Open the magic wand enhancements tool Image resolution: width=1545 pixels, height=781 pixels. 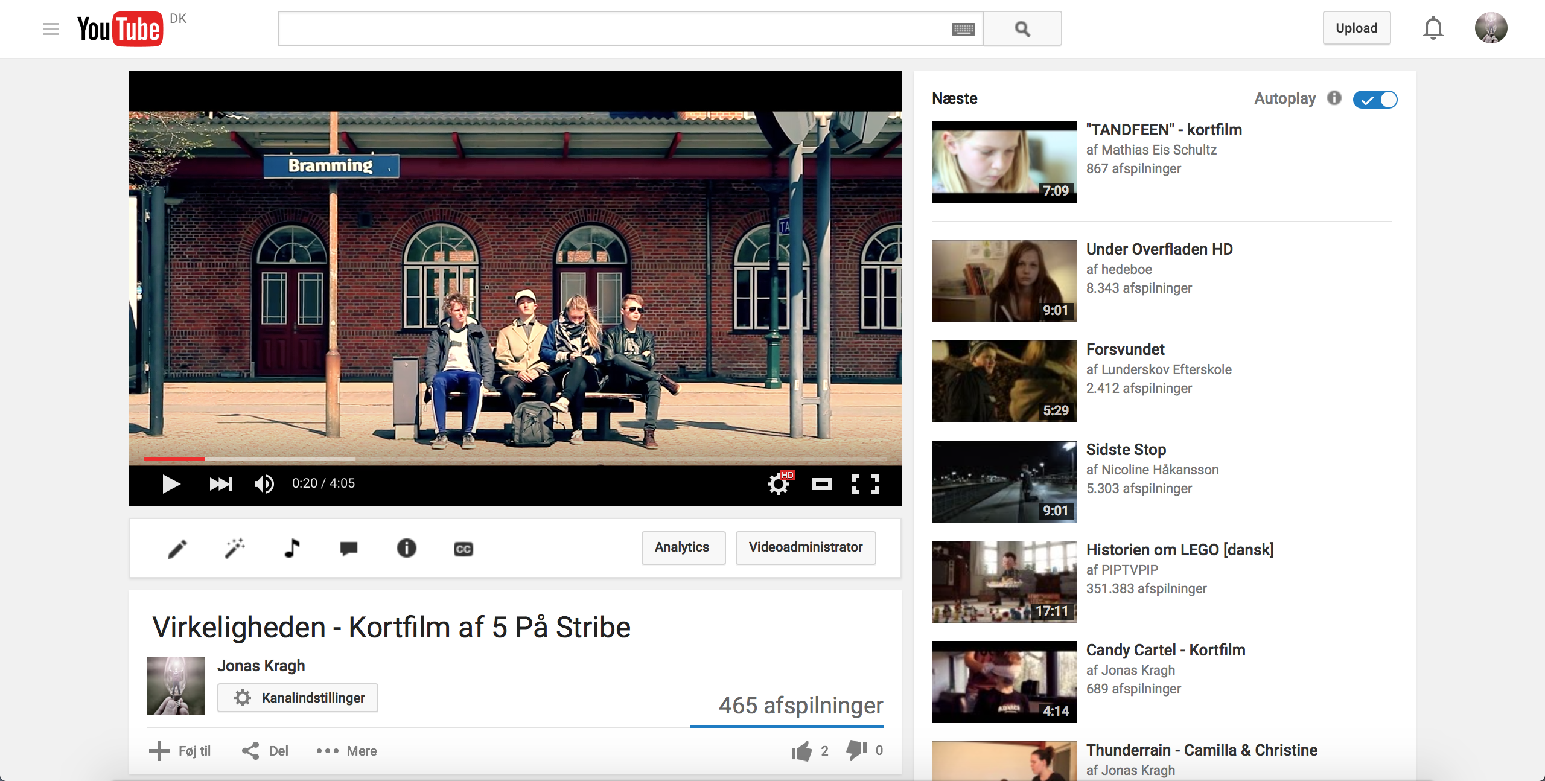[x=235, y=548]
